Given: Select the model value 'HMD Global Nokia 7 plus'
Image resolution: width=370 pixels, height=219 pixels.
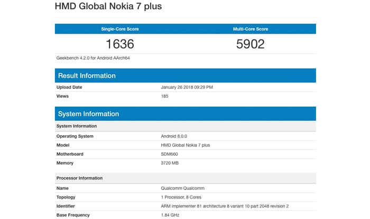Looking at the screenshot, I should coord(186,145).
